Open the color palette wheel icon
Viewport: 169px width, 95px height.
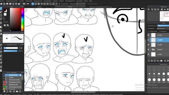click(x=5, y=25)
